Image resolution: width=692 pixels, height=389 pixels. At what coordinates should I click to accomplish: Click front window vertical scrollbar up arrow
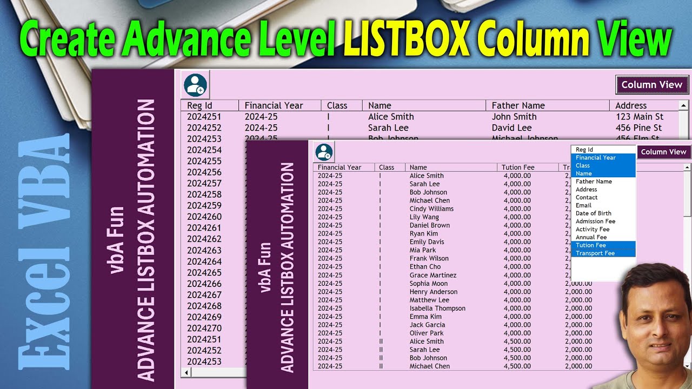[688, 167]
